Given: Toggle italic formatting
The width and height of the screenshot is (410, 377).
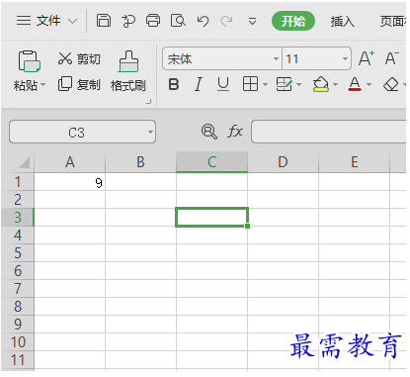Looking at the screenshot, I should [x=198, y=84].
